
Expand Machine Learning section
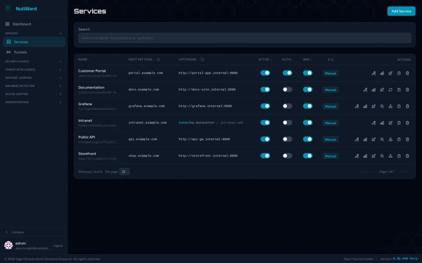tap(34, 78)
